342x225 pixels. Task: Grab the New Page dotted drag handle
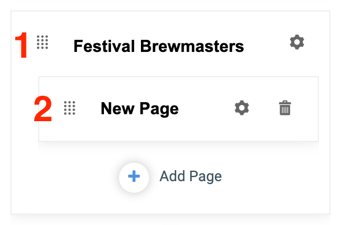(x=69, y=108)
